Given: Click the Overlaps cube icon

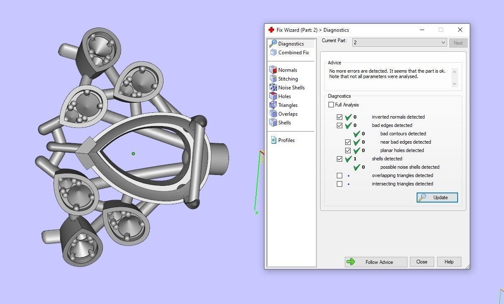Looking at the screenshot, I should [x=273, y=114].
